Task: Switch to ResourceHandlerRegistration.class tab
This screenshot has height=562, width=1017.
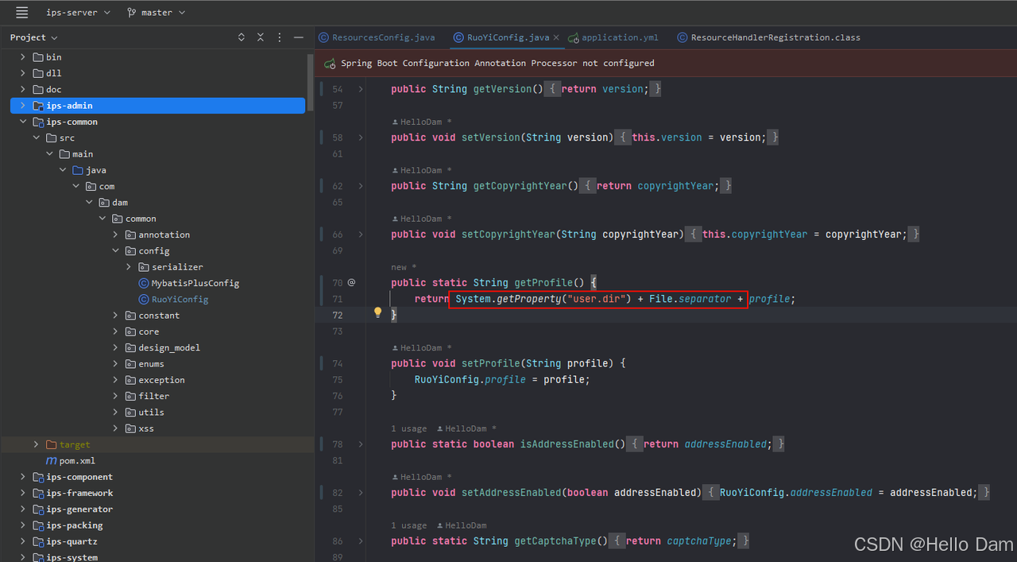Action: [x=768, y=37]
